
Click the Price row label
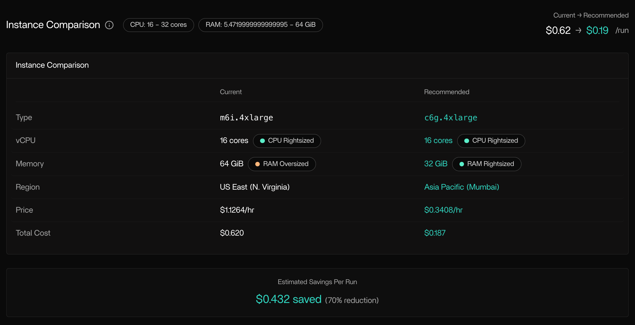[24, 210]
